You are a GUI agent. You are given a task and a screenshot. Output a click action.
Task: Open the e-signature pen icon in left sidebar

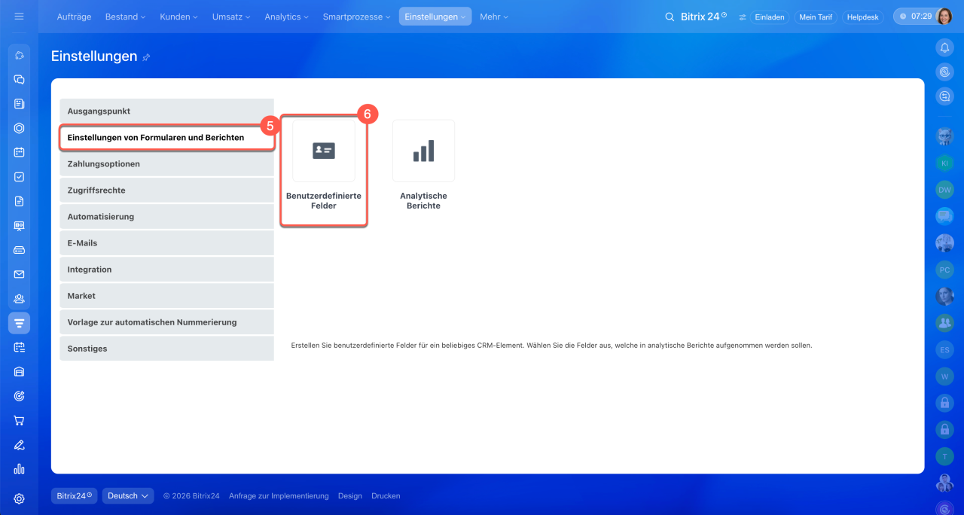pos(20,445)
